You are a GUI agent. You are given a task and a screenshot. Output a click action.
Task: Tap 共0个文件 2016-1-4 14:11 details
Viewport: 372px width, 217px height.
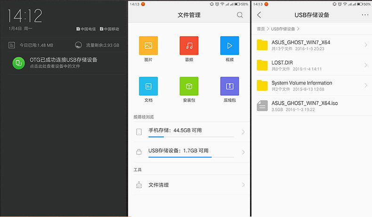[x=296, y=69]
